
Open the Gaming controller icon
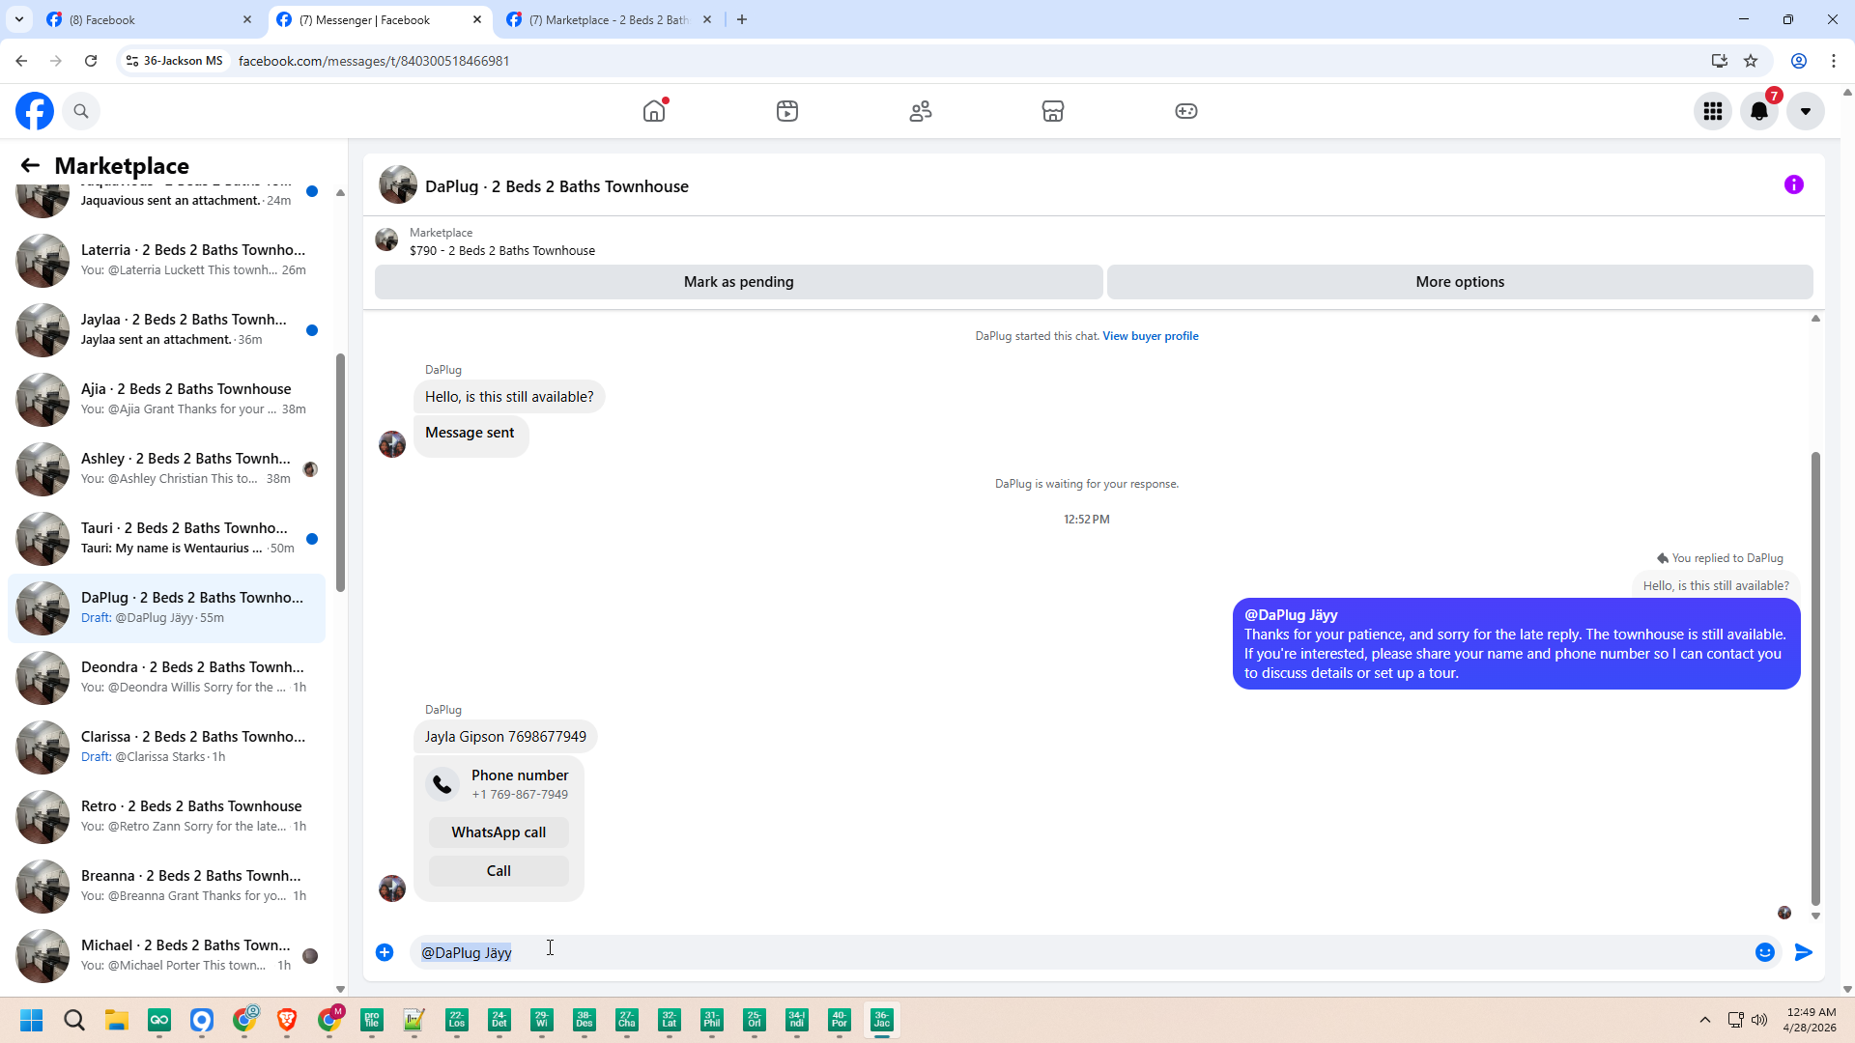click(1186, 111)
